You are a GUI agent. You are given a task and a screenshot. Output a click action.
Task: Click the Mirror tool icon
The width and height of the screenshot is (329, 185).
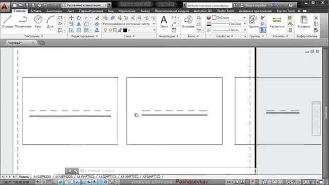(79, 24)
